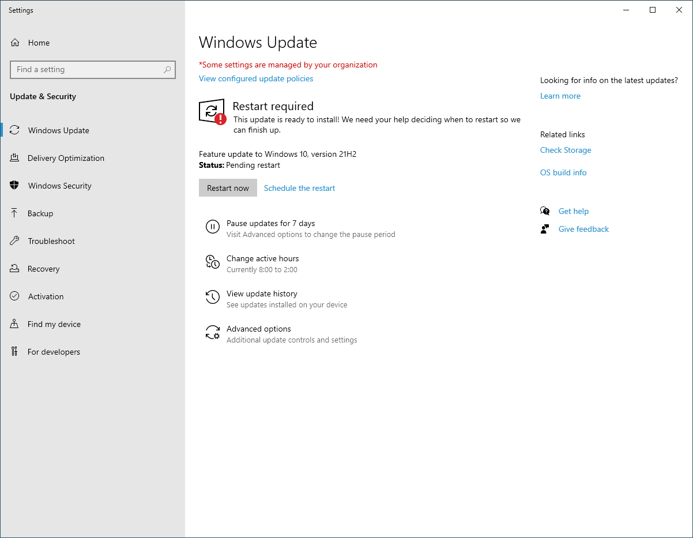Click the Backup upload arrow icon

pyautogui.click(x=15, y=213)
